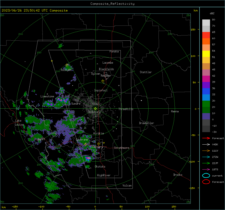Click the '2023/06/26 23:50:42 UTC Composite' timestamp
This screenshot has height=210, width=225.
click(34, 10)
